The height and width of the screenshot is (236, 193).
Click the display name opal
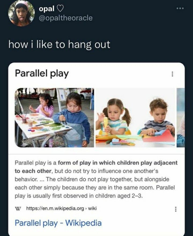(46, 9)
